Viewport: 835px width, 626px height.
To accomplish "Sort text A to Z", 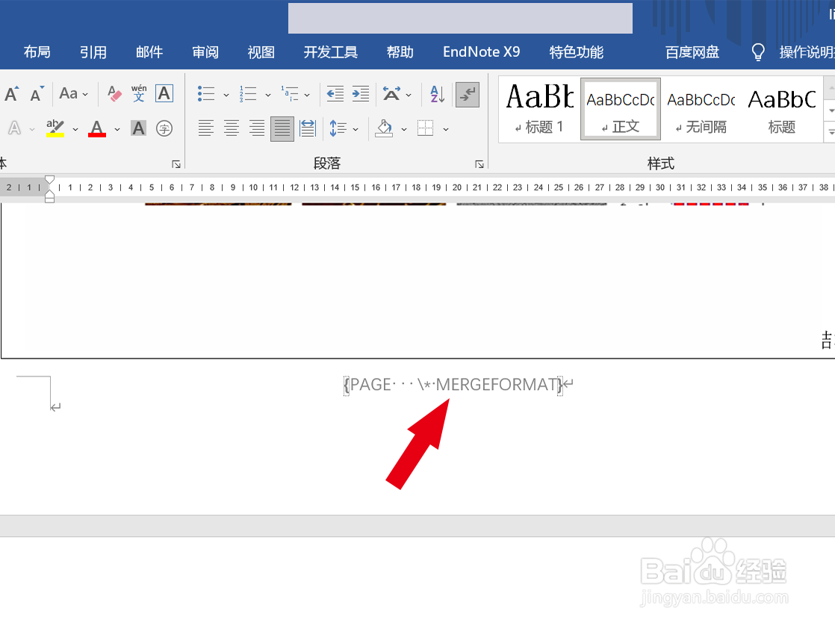I will (x=437, y=94).
